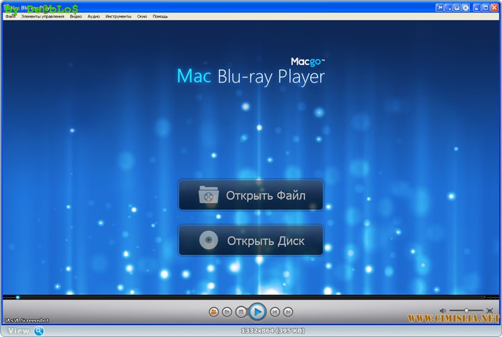
Task: Open the Помощь menu
Action: (x=160, y=16)
